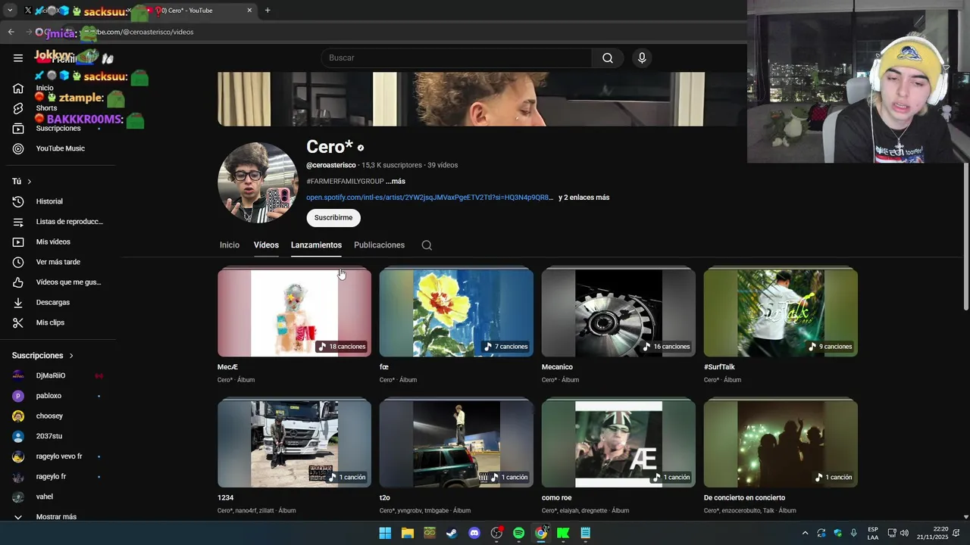Open the fœ album thumbnail
The image size is (970, 545).
[x=456, y=313]
